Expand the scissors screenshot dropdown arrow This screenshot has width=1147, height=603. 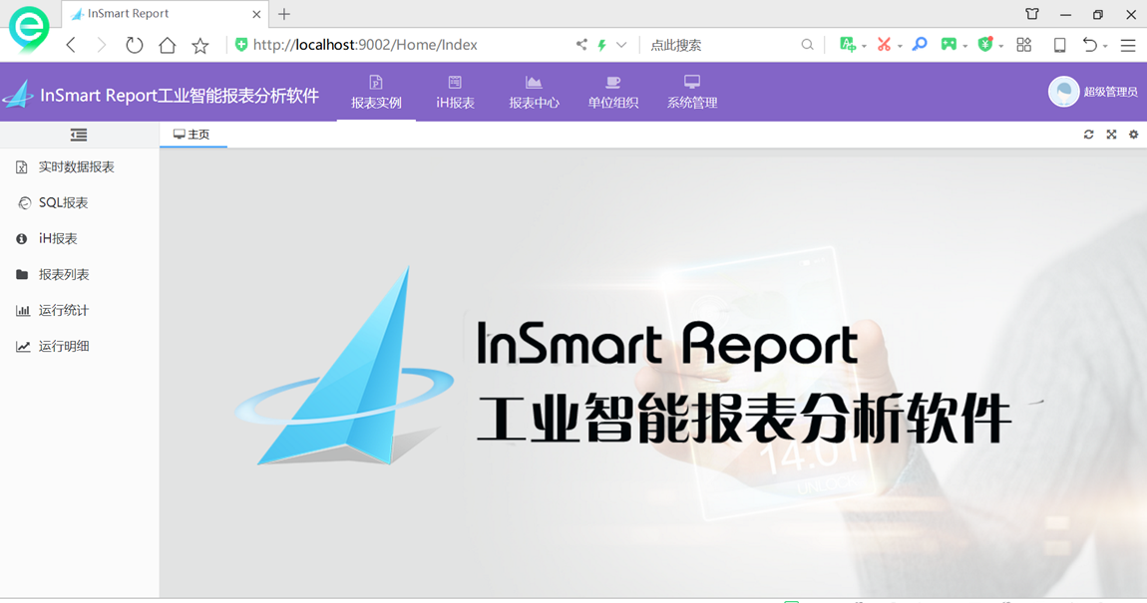(900, 46)
